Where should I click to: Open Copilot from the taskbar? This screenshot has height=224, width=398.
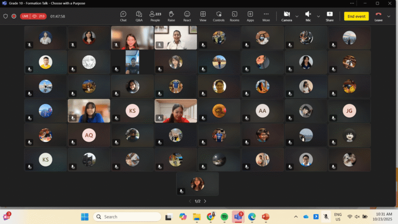point(182,217)
